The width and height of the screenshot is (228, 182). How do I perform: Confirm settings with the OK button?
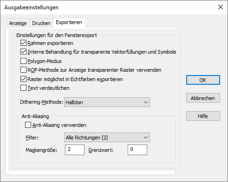(x=203, y=80)
